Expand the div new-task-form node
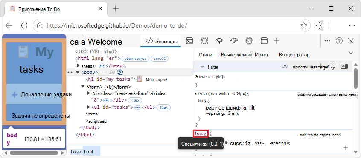 pyautogui.click(x=88, y=93)
